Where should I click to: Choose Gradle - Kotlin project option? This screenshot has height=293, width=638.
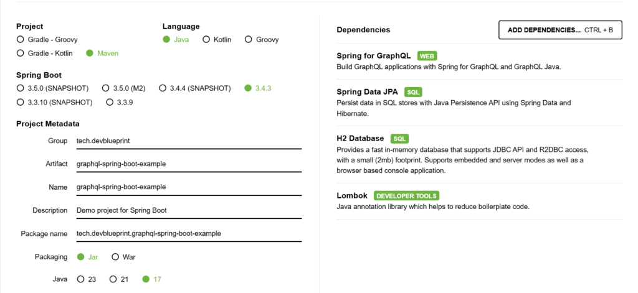click(21, 53)
